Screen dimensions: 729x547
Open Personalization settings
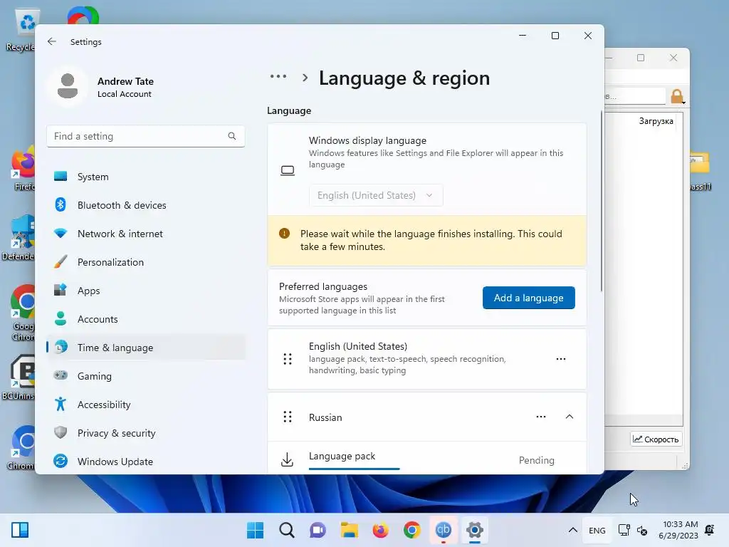(x=145, y=262)
